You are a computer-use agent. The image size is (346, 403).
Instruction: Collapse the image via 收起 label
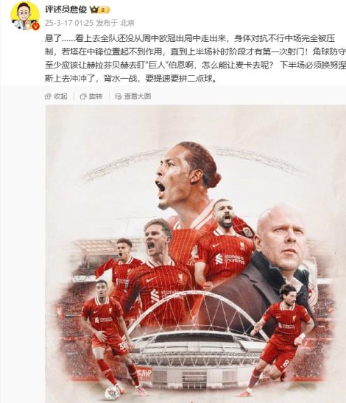point(61,96)
